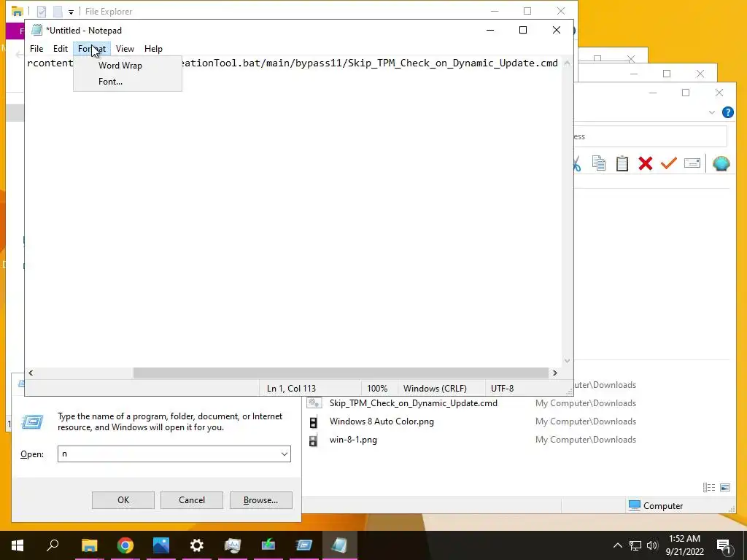Screen dimensions: 747x560
Task: Click the horizontal scrollbar right arrow in Notepad
Action: pos(555,373)
